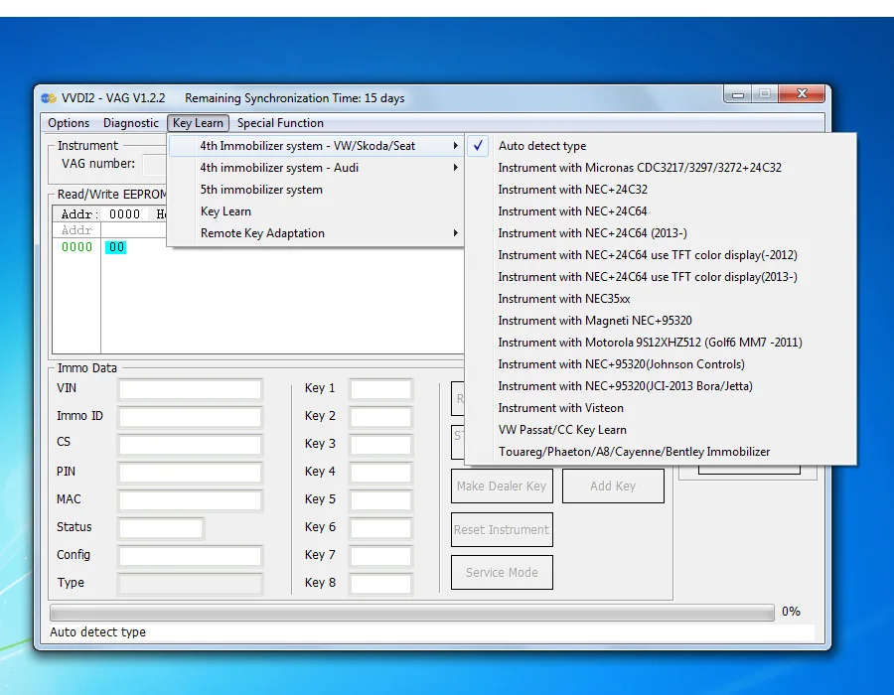Image resolution: width=894 pixels, height=695 pixels.
Task: Expand 4th Immobilizer system VW/Skoda/Seat submenu arrow
Action: (455, 146)
